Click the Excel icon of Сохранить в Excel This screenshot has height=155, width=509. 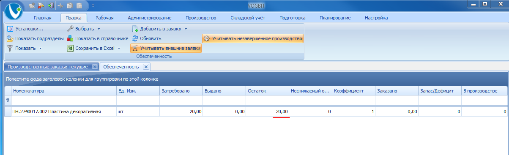pyautogui.click(x=70, y=48)
